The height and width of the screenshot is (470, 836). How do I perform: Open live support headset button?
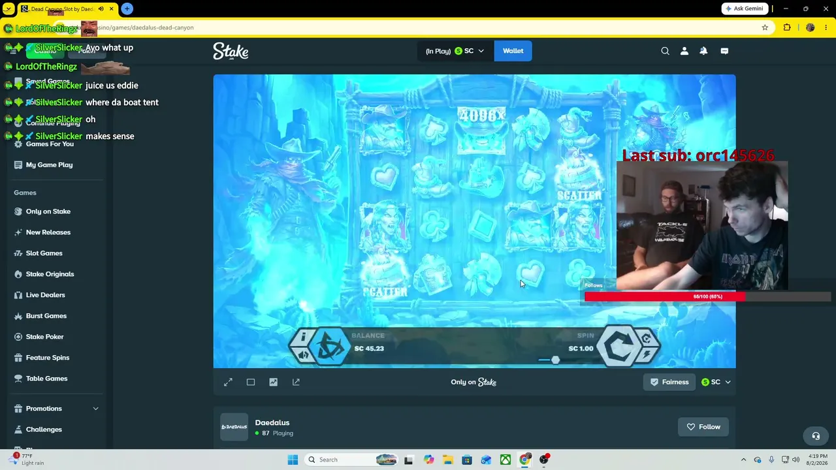point(816,436)
